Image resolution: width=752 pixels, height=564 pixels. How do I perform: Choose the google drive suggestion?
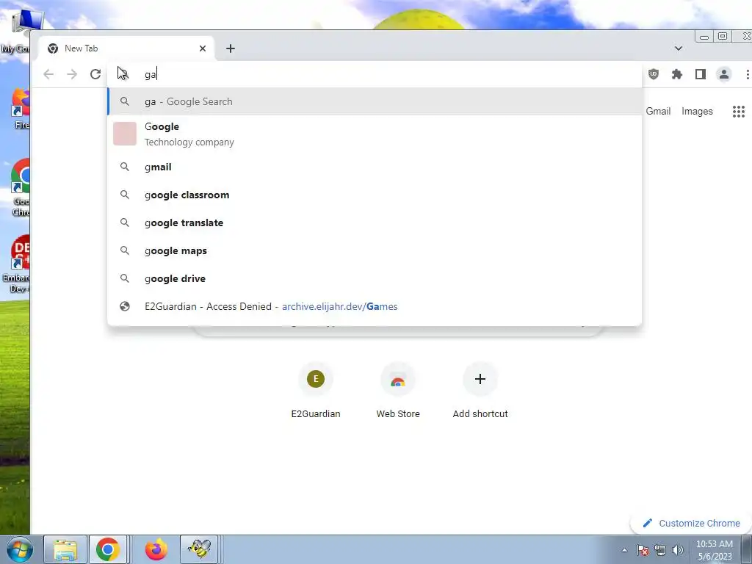click(375, 278)
